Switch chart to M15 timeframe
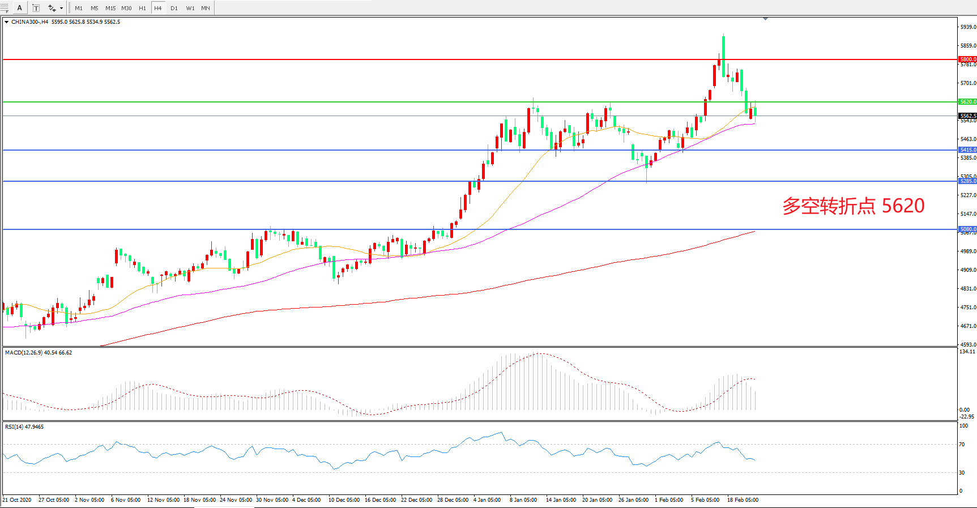This screenshot has width=977, height=508. pos(110,8)
